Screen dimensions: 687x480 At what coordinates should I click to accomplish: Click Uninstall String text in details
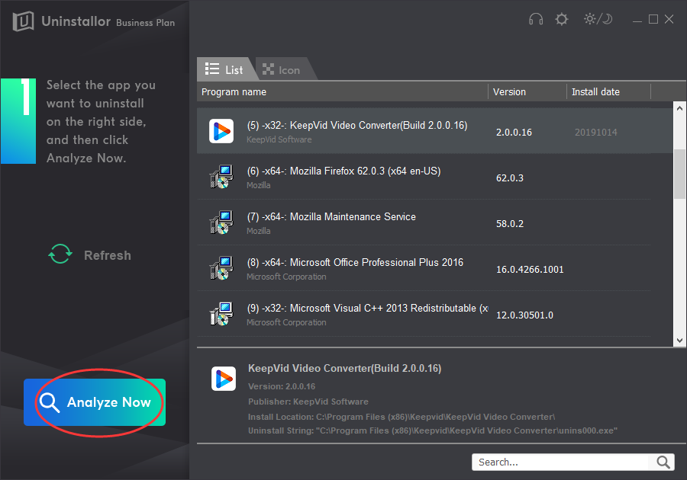pos(433,430)
